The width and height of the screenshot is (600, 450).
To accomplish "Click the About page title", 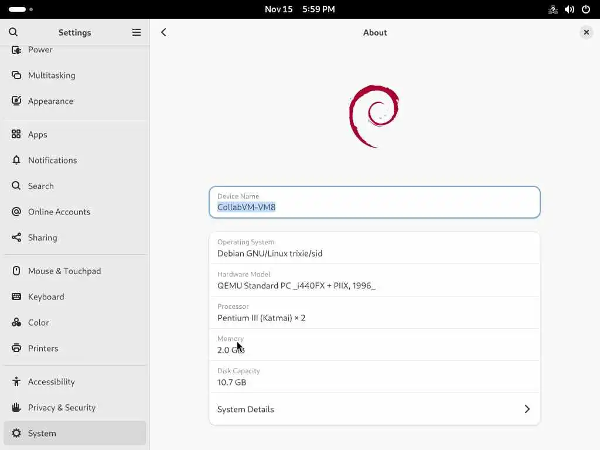I will pos(374,33).
